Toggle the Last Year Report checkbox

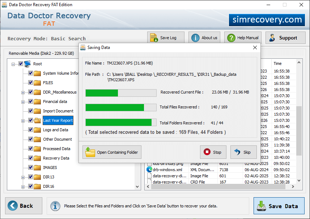30,120
